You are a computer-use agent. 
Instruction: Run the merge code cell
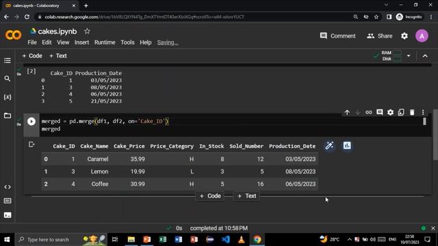coord(31,122)
